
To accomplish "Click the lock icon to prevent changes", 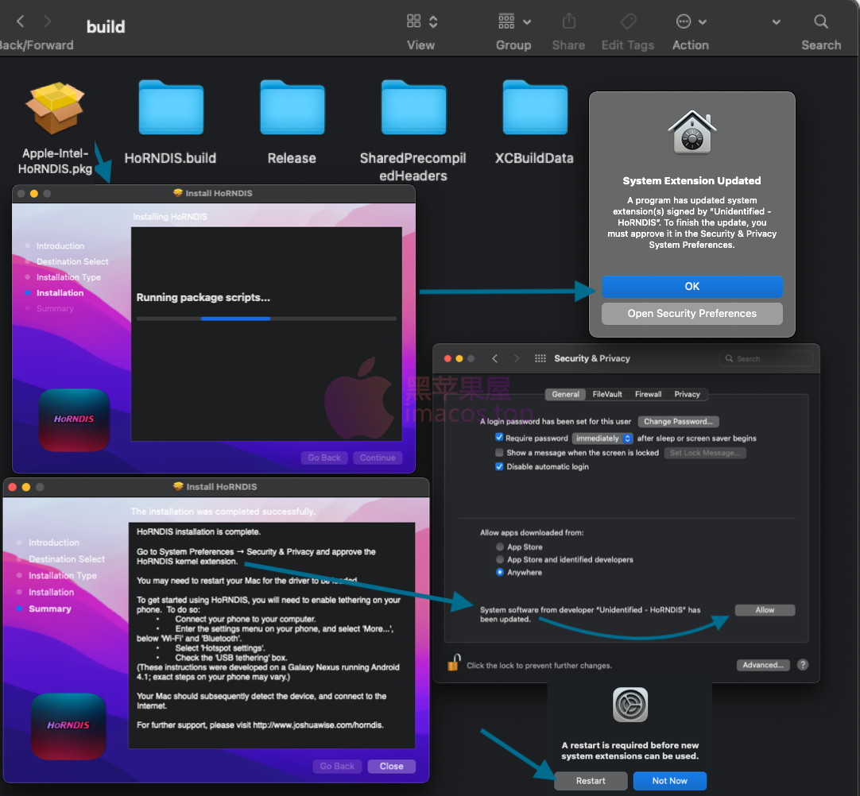I will (x=454, y=663).
